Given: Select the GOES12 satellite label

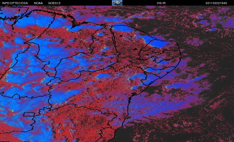Looking at the screenshot, I should pos(54,3).
